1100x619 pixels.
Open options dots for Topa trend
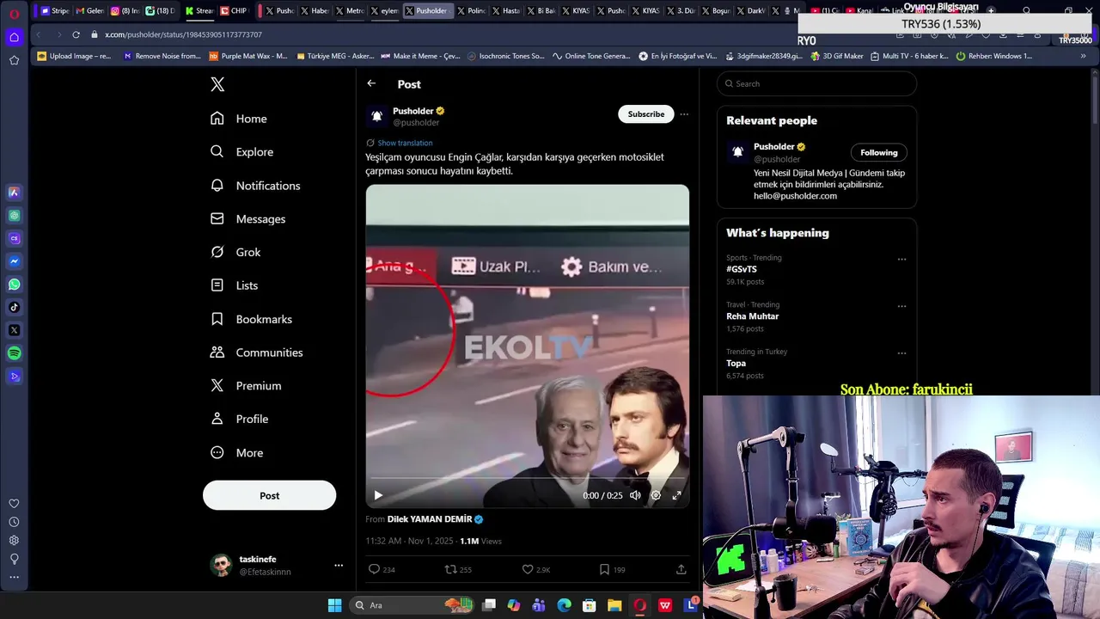point(901,353)
